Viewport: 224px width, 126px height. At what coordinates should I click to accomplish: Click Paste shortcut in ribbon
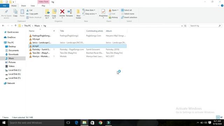pos(34,17)
